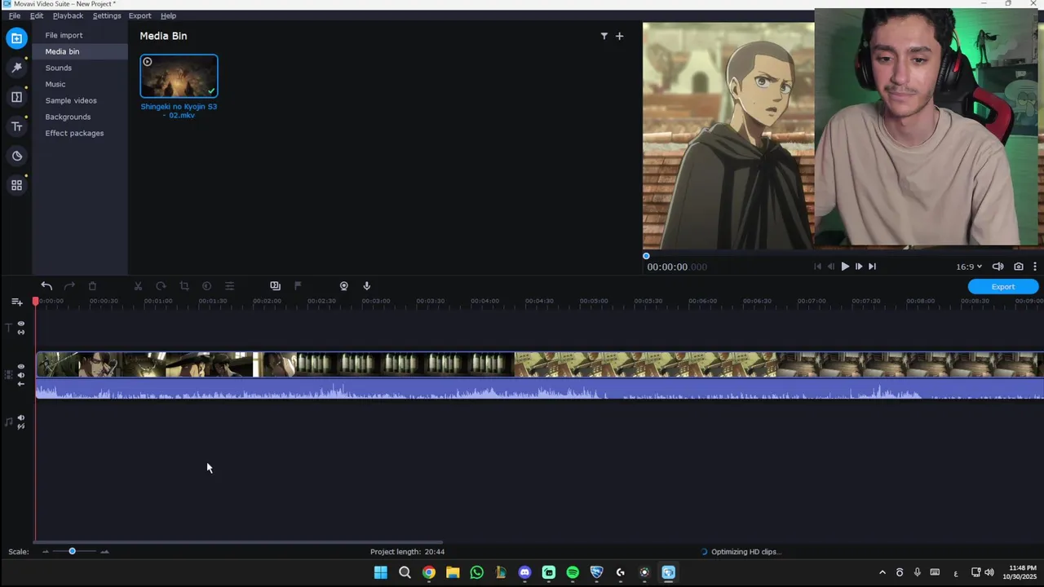Viewport: 1044px width, 587px height.
Task: Open Google Chrome from the taskbar
Action: pos(428,572)
